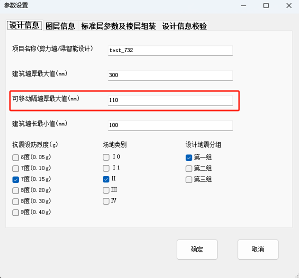Select the 第二组 earthquake group checkbox
The width and height of the screenshot is (299, 278).
click(189, 169)
